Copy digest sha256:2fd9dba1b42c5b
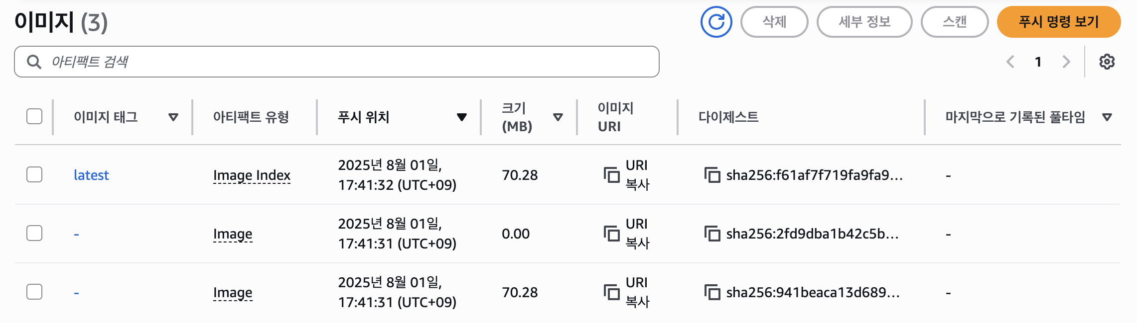 point(712,234)
